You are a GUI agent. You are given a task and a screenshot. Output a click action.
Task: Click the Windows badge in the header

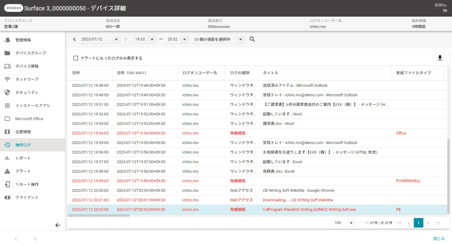click(x=14, y=8)
